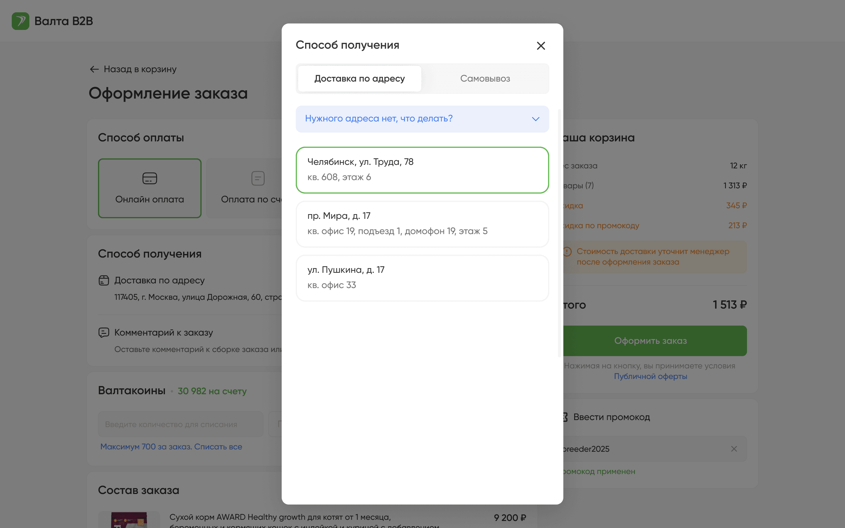
Task: Click the chevron arrow in the blue help banner
Action: click(x=535, y=119)
